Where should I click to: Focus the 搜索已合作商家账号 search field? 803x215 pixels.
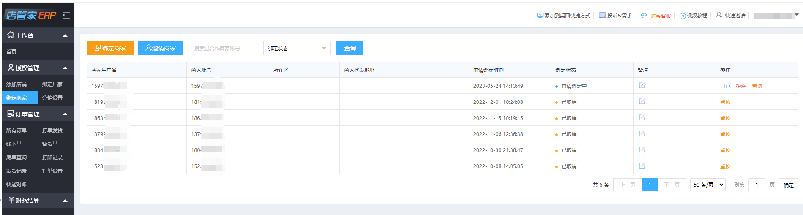(223, 48)
